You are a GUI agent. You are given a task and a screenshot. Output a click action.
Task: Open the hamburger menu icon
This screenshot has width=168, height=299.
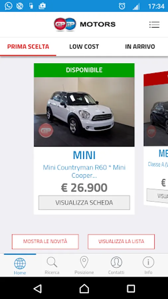[x=154, y=25]
